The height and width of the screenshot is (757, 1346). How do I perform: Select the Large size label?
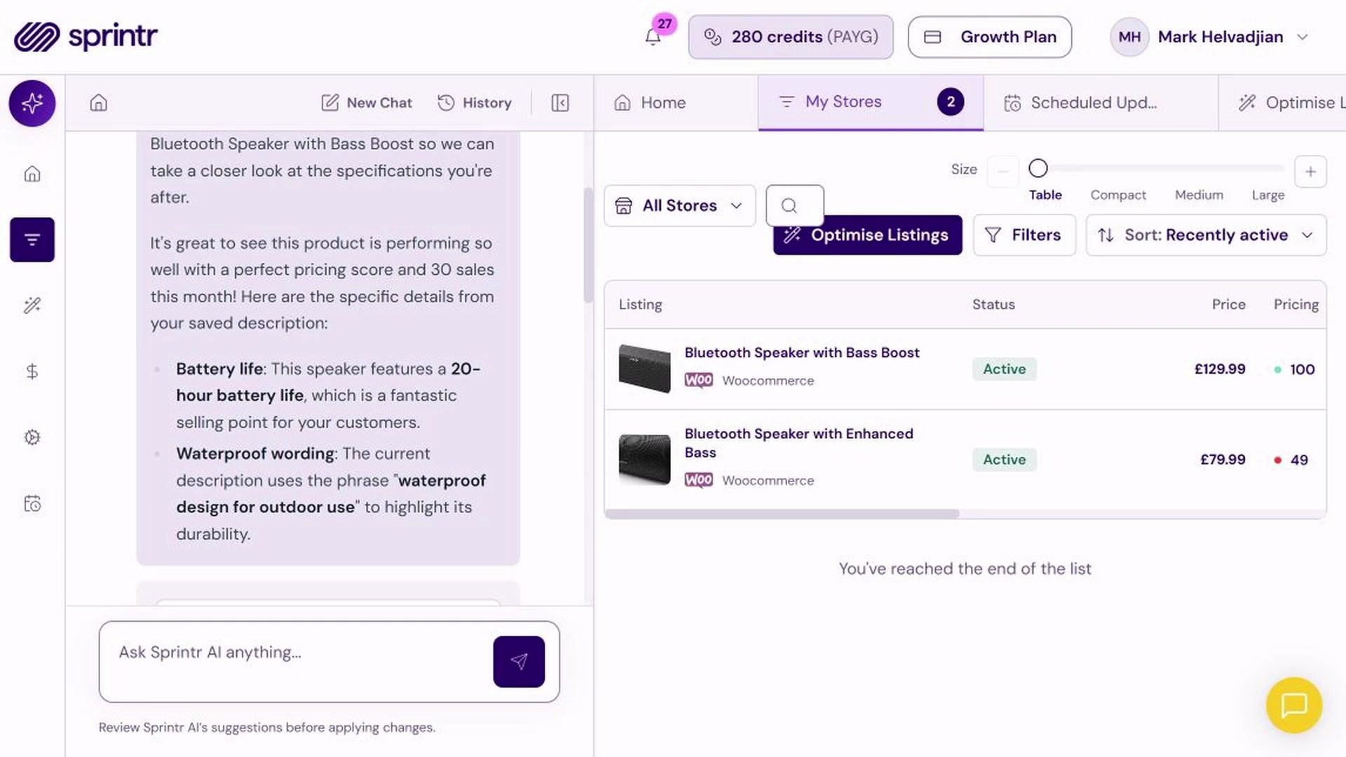tap(1267, 195)
